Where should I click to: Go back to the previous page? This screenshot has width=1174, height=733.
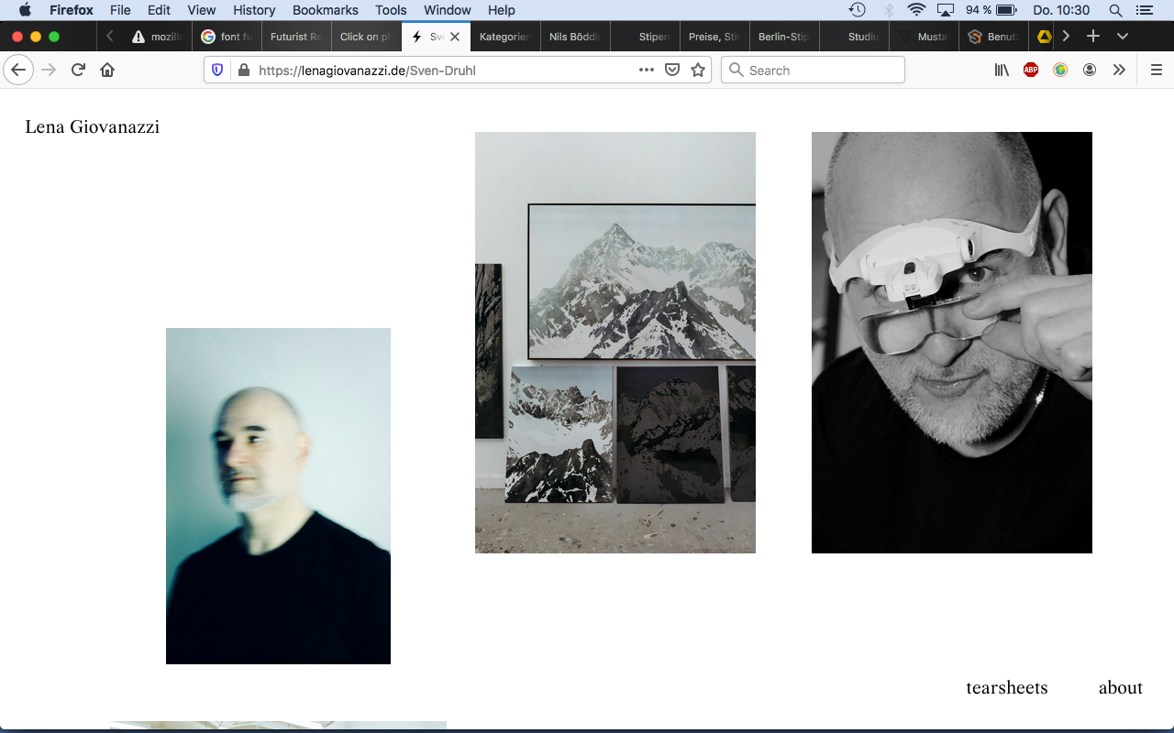(18, 70)
